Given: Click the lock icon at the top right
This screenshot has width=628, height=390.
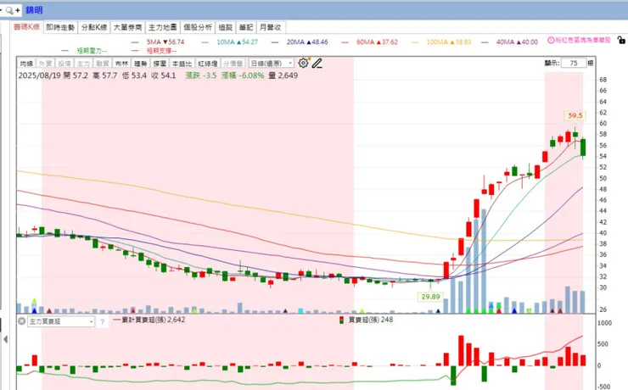Looking at the screenshot, I should (x=621, y=40).
